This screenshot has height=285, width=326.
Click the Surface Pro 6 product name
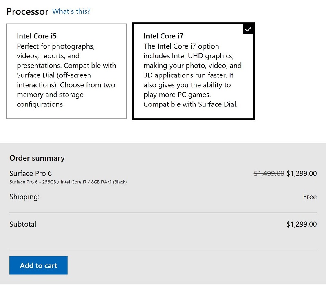click(x=31, y=173)
